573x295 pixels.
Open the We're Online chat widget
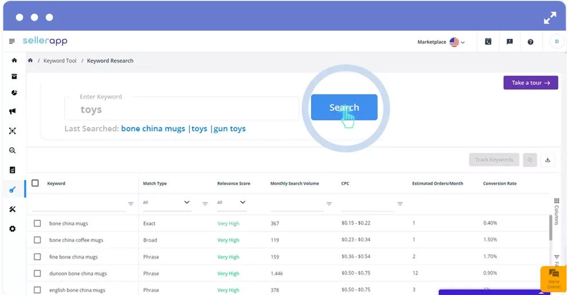[x=554, y=278]
